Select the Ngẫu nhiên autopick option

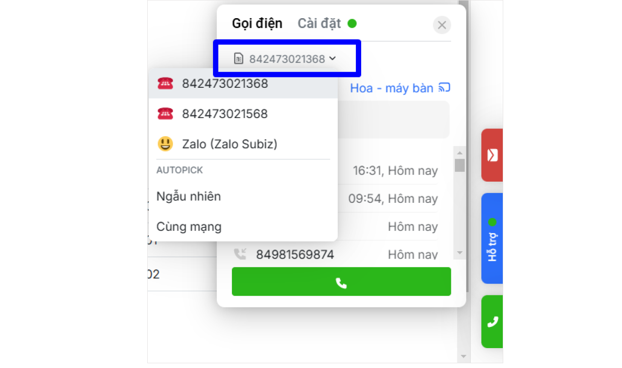point(189,196)
